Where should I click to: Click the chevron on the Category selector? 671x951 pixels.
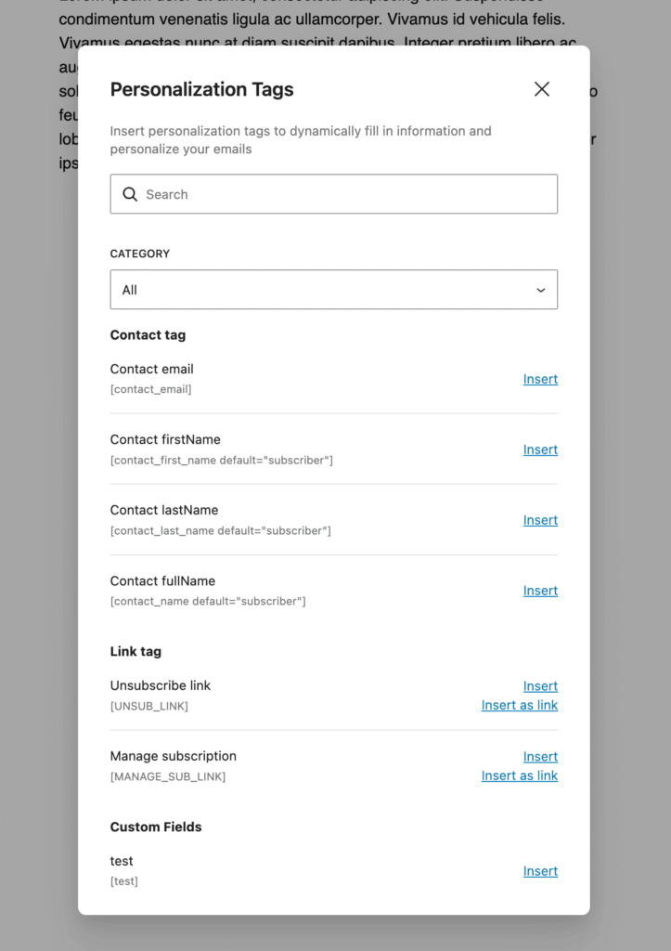click(539, 290)
